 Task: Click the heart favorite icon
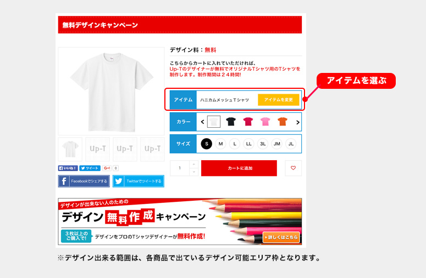(293, 168)
